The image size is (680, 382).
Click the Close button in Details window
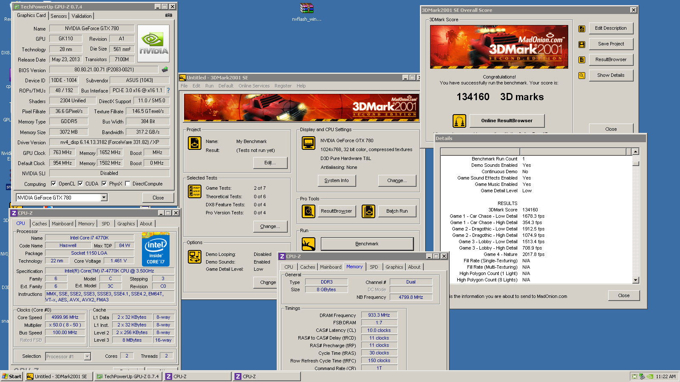tap(624, 296)
